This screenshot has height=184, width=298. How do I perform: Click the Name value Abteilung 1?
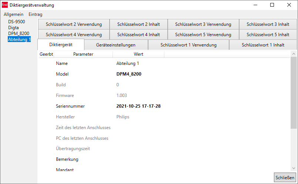tap(128, 63)
